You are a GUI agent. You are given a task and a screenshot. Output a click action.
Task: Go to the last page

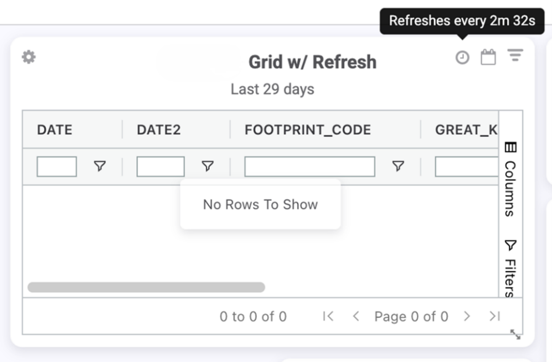pyautogui.click(x=494, y=316)
